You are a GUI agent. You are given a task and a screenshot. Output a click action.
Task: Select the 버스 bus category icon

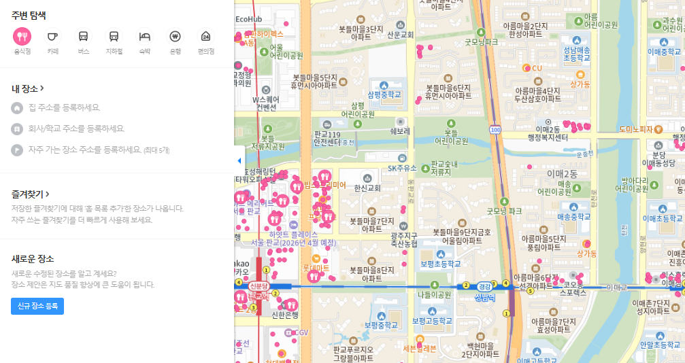click(x=83, y=37)
